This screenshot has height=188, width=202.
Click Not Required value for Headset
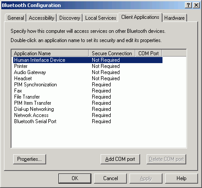106,78
